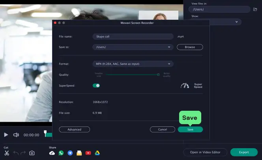Click the white timeline playhead marker

(45, 133)
